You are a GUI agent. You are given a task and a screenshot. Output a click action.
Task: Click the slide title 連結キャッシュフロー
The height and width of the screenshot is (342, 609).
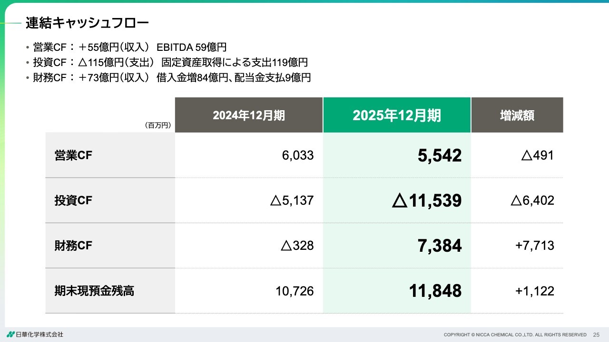click(x=87, y=22)
